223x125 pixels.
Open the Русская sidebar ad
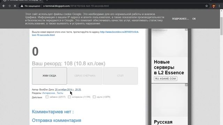click(x=163, y=122)
